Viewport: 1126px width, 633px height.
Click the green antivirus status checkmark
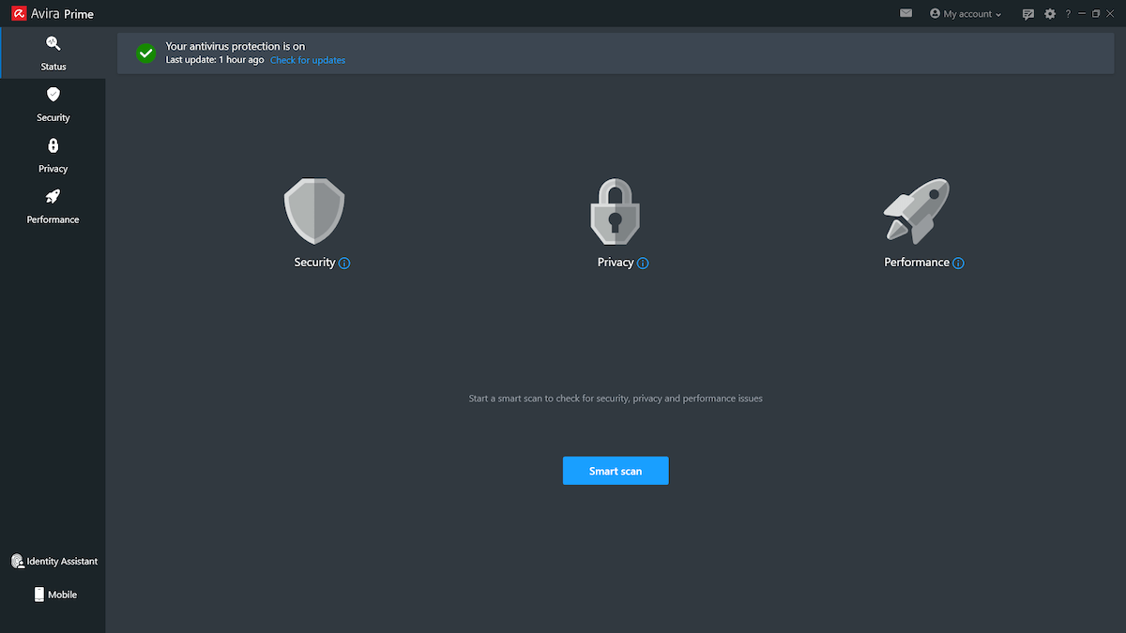coord(145,53)
